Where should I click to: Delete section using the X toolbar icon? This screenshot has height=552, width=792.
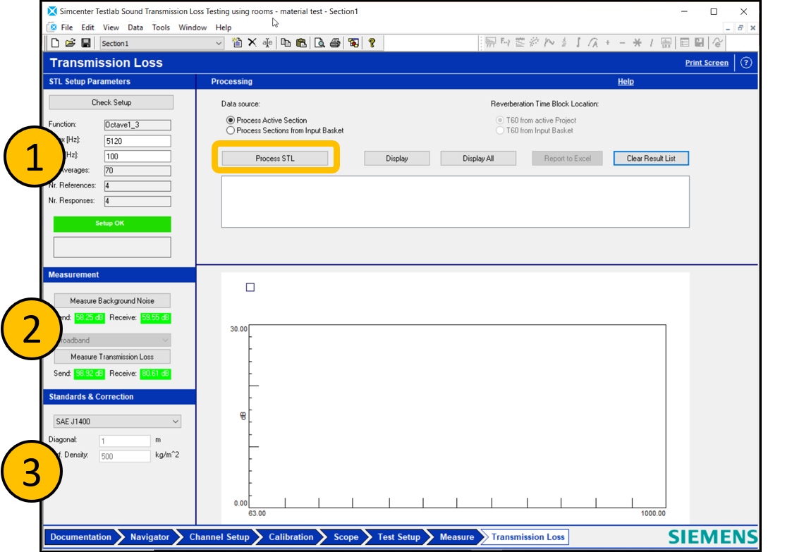click(x=252, y=43)
